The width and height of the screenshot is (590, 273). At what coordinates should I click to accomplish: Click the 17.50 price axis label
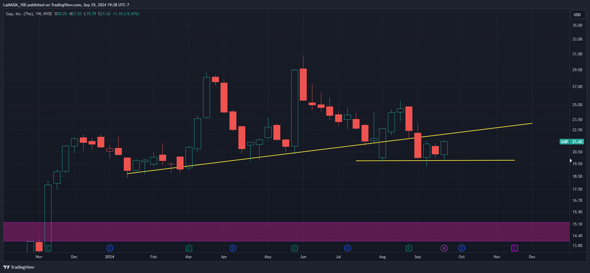click(x=577, y=189)
